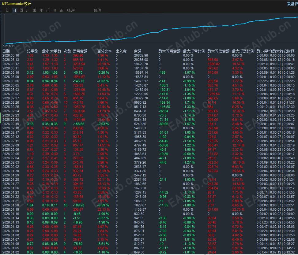This screenshot has height=255, width=298.
Task: Open the 备 notes tab
Action: [61, 10]
